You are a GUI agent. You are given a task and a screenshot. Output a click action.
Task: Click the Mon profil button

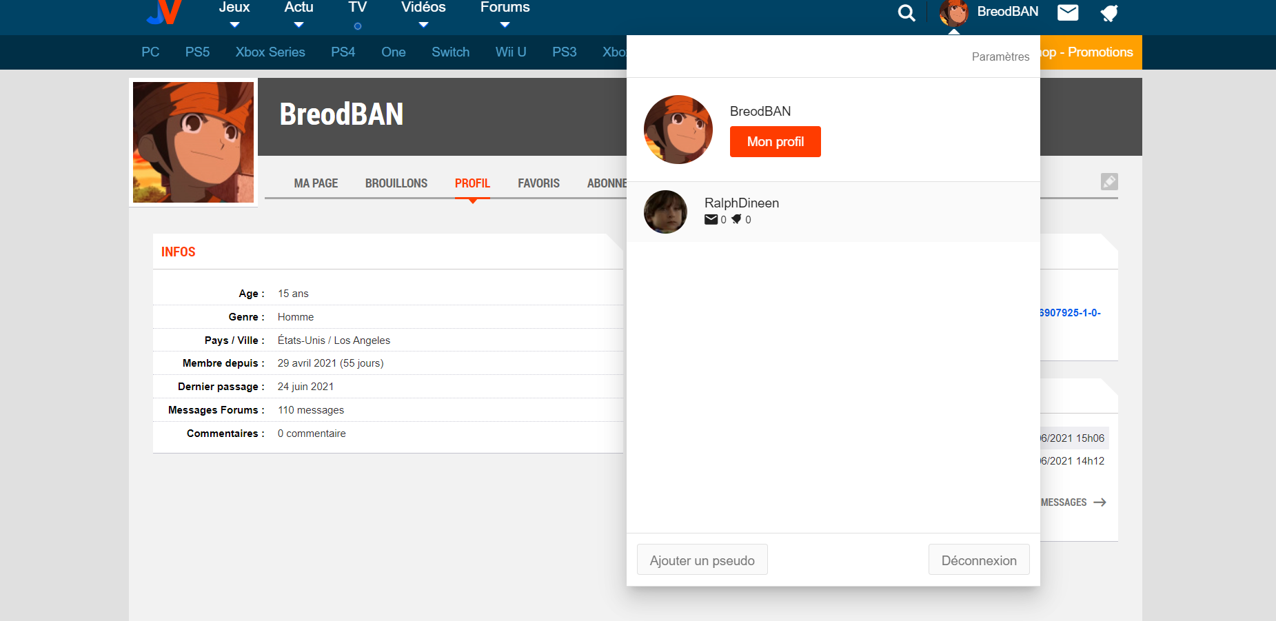pyautogui.click(x=776, y=142)
